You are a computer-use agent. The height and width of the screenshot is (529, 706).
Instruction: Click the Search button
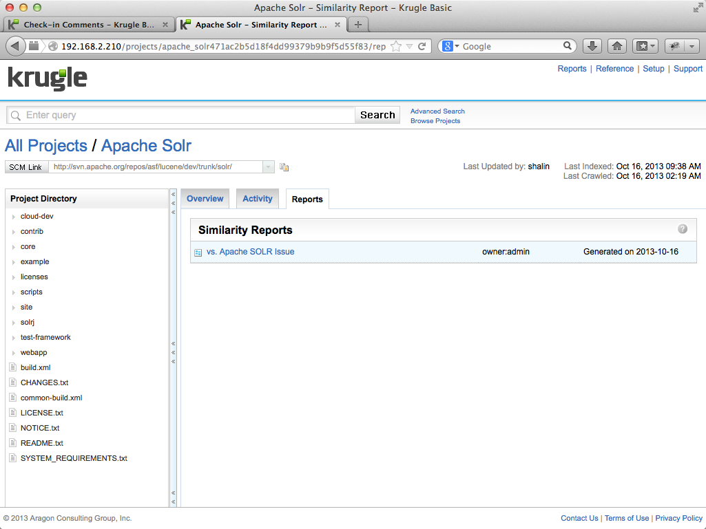377,115
